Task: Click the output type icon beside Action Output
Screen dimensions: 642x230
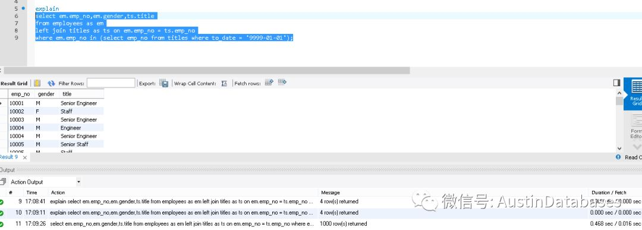Action: 4,182
